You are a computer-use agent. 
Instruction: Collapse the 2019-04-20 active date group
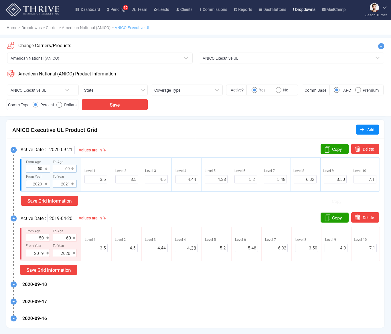tap(13, 219)
